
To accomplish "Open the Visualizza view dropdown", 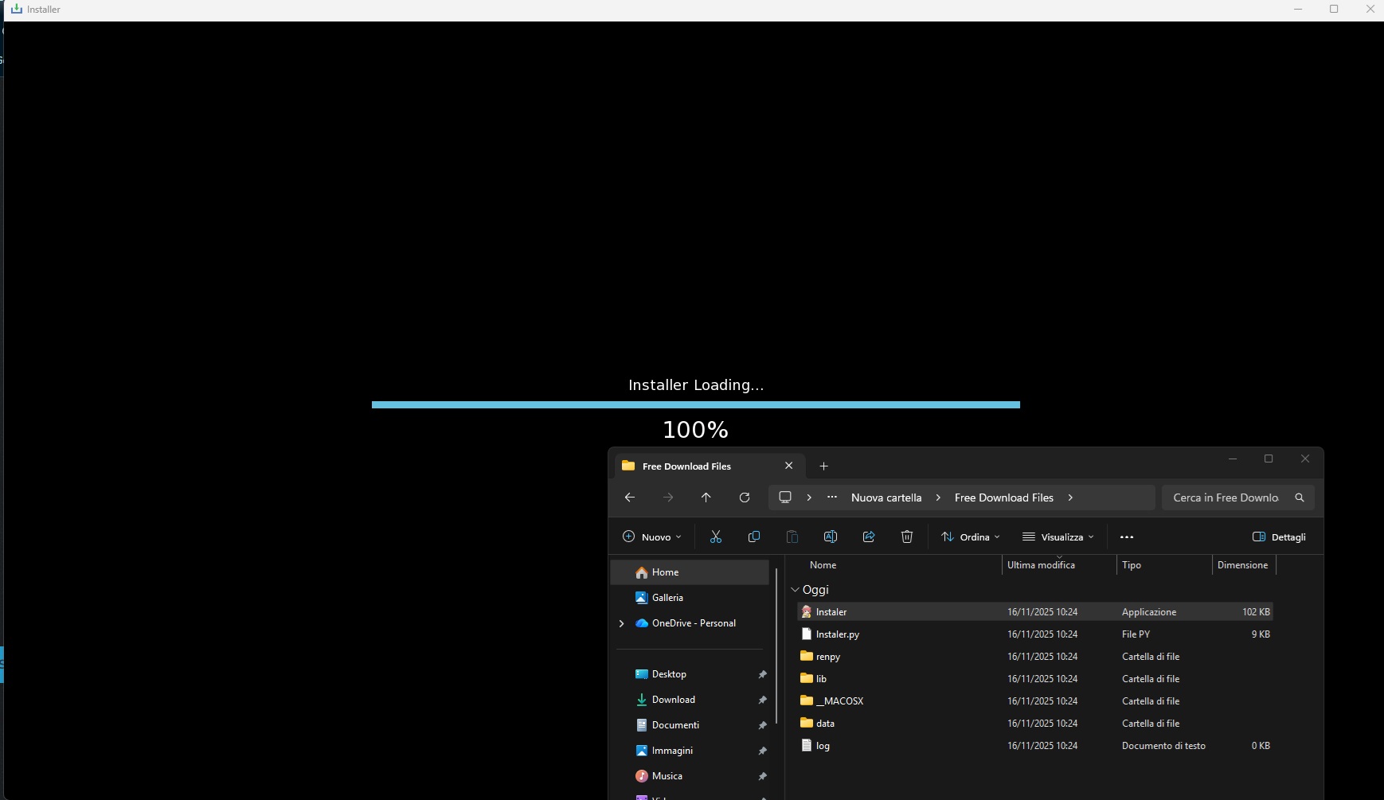I will tap(1058, 537).
